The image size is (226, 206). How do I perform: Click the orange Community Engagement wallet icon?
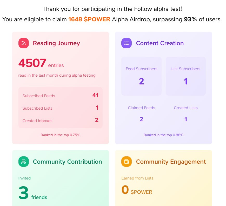(x=127, y=162)
